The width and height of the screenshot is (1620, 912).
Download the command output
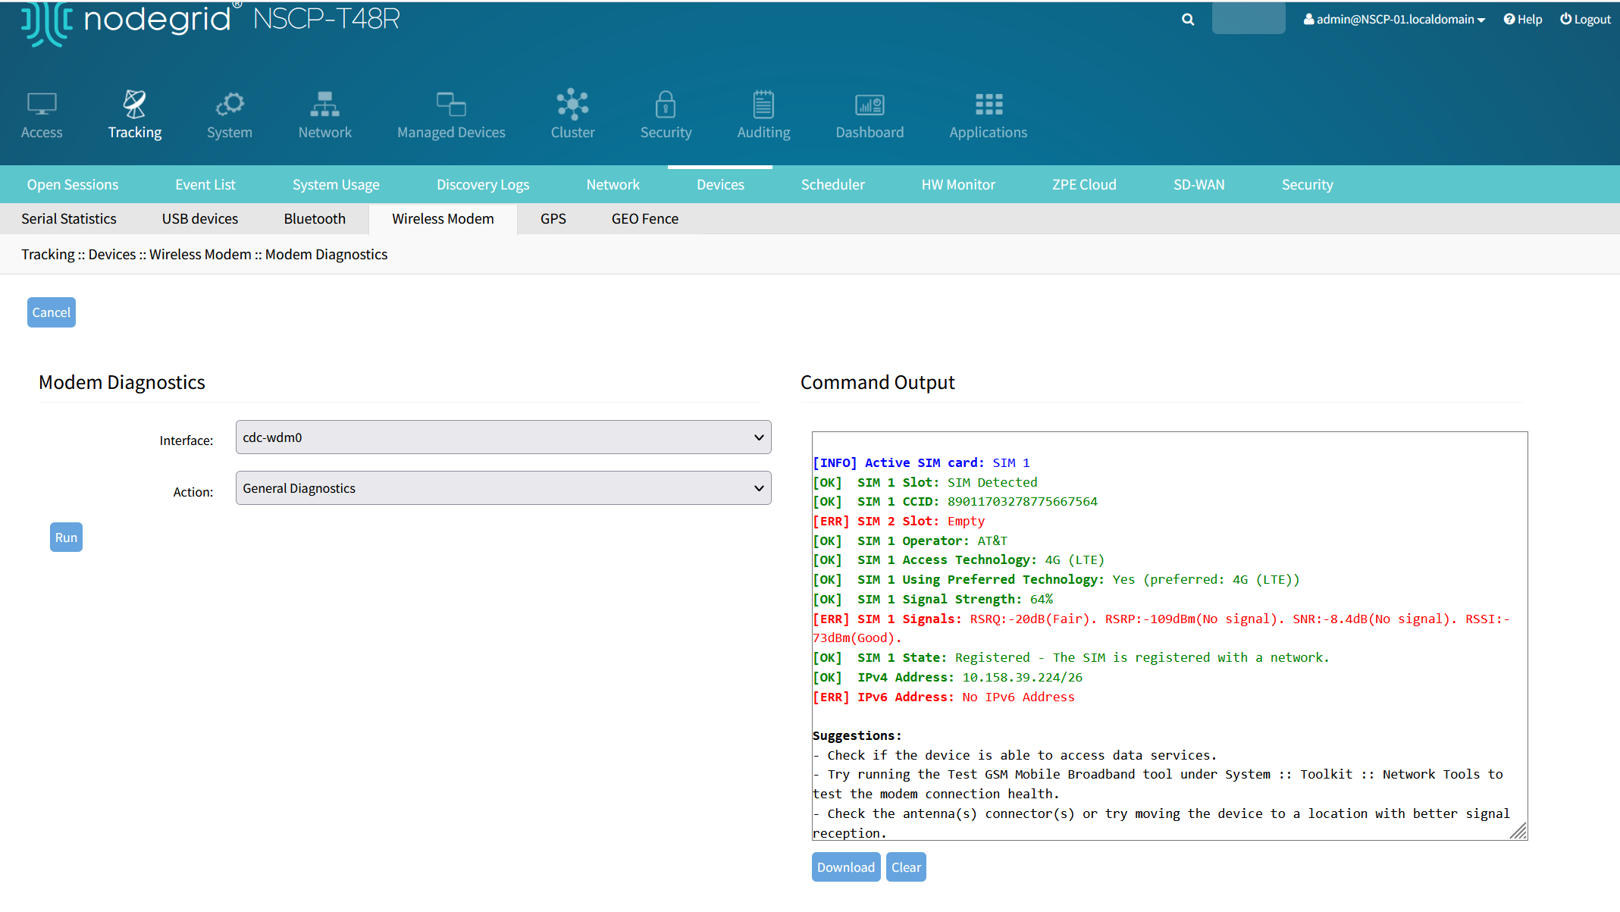(846, 867)
